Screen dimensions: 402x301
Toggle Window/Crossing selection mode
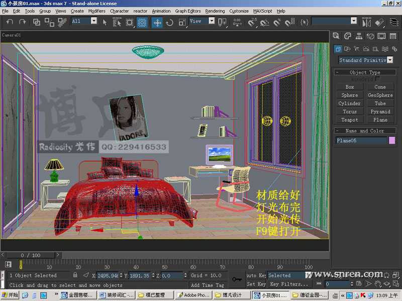click(x=142, y=23)
